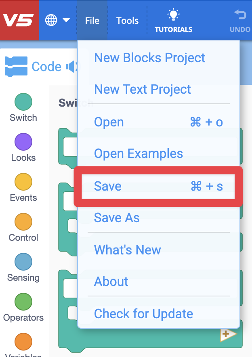The height and width of the screenshot is (357, 252).
Task: Select the Looks block category circle
Action: 23,142
